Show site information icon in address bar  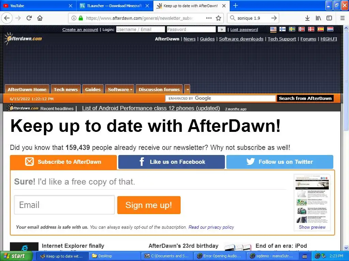point(74,18)
